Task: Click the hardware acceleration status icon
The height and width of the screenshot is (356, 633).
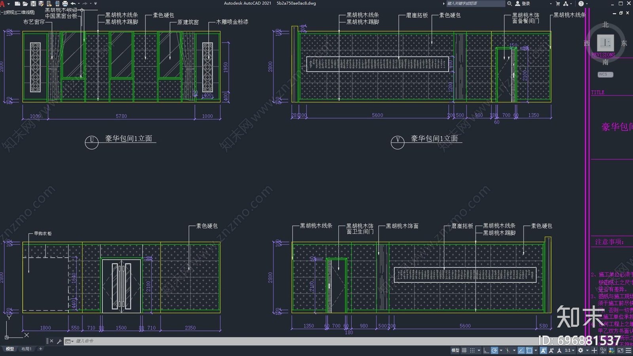Action: click(x=612, y=350)
